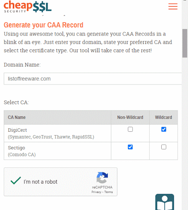The width and height of the screenshot is (188, 210).
Task: Click the reCAPTCHA logo icon
Action: pyautogui.click(x=102, y=178)
